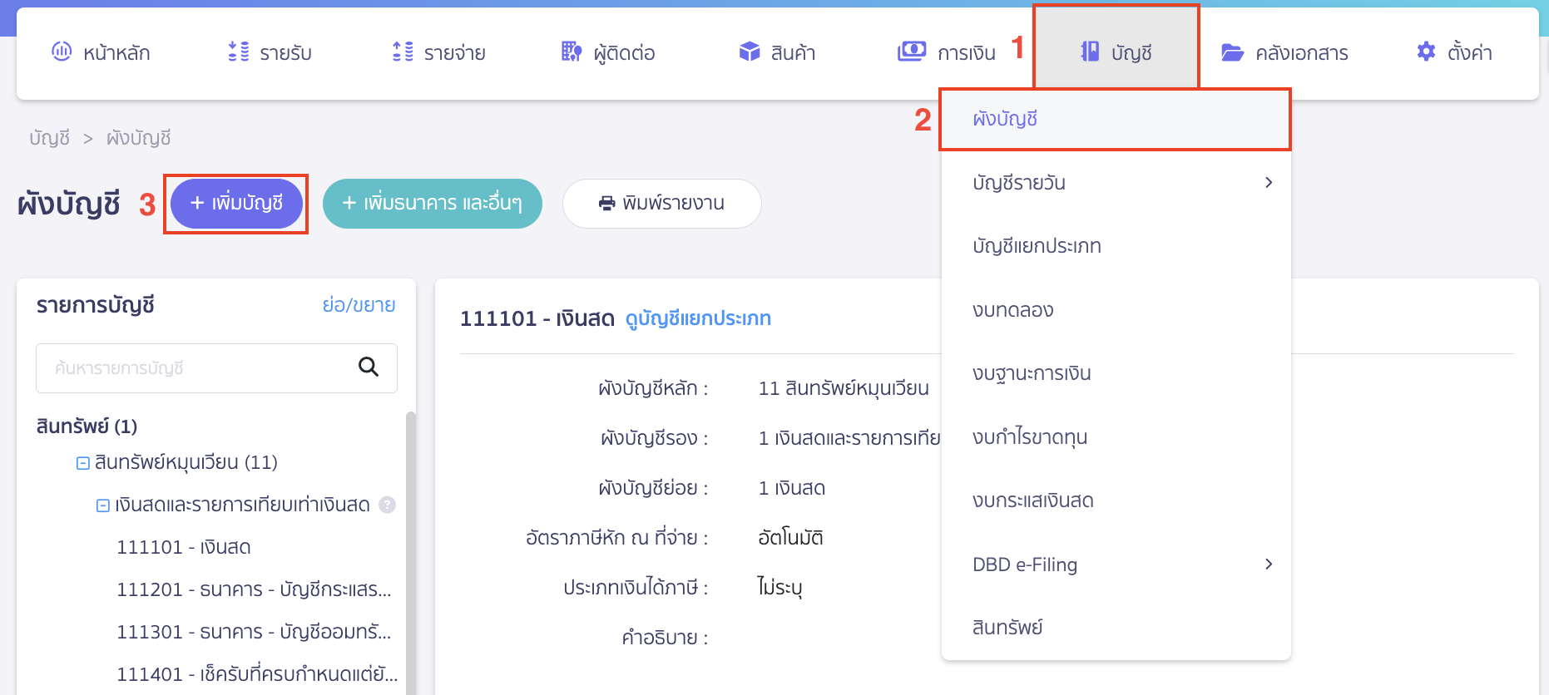Viewport: 1549px width, 695px height.
Task: Click the help question mark beside เงินสดและรายการเทียบเท่าเงินสด
Action: point(387,505)
